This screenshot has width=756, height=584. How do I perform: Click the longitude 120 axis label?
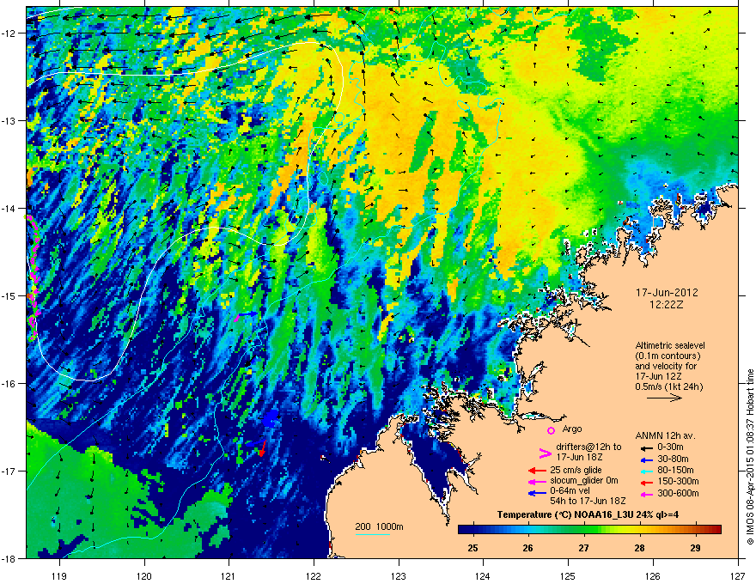click(144, 575)
